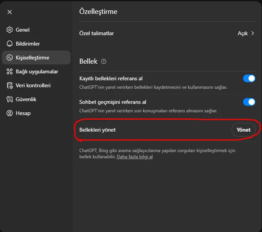Go to Veri kontrolleri section
262x232 pixels.
33,85
